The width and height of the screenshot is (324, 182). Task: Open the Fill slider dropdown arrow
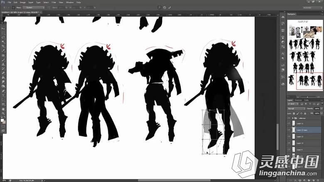point(322,113)
